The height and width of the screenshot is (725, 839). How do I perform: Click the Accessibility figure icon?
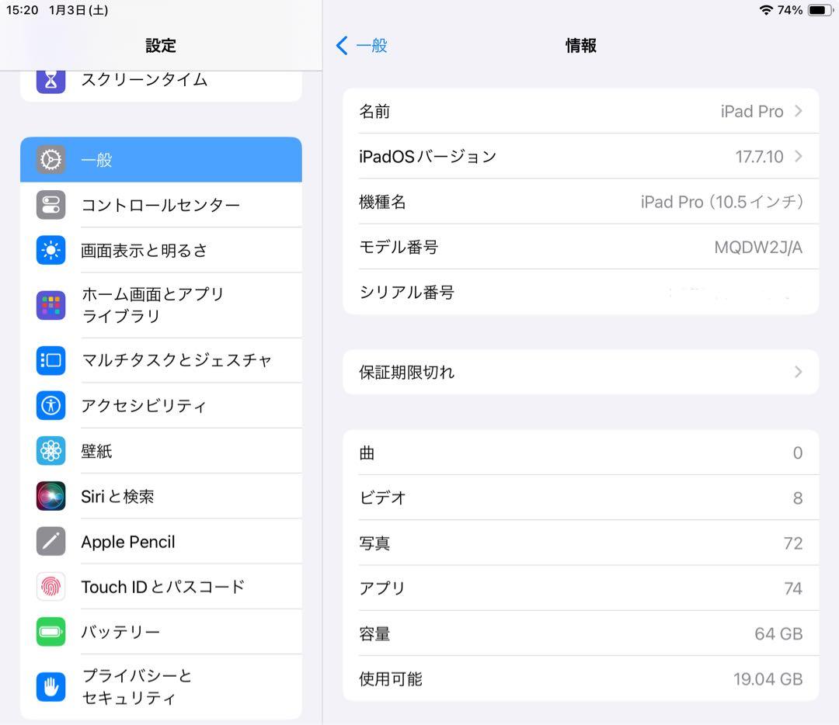pos(50,405)
